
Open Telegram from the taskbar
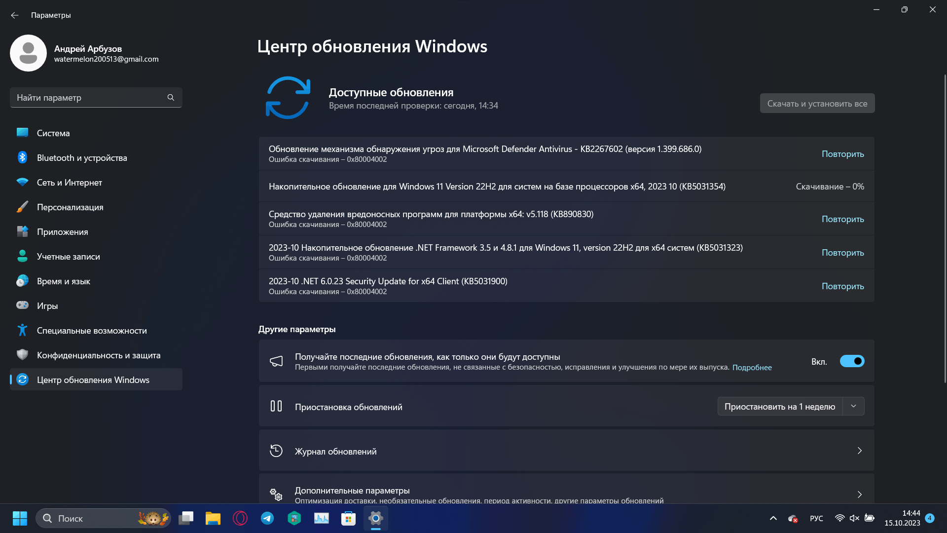[x=267, y=518]
